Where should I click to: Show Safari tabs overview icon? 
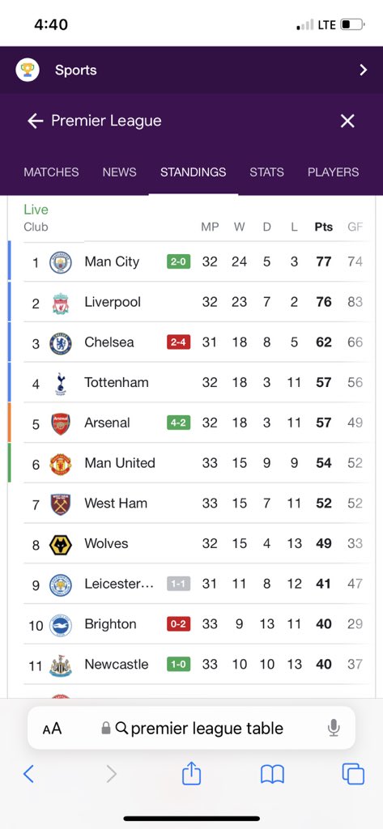pos(353,774)
